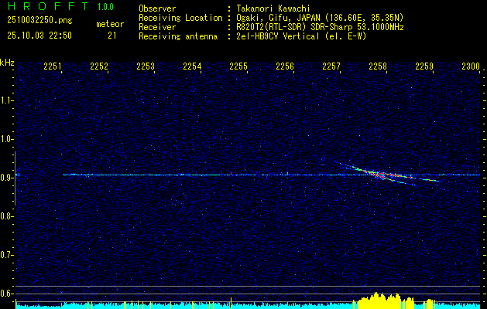Select the 2300 time axis marker
Screen dimensions: 487x309
tap(471, 67)
